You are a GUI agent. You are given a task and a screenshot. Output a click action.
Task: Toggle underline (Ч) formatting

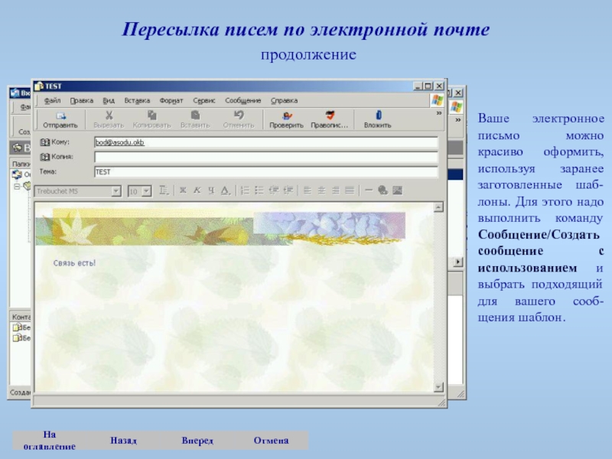pos(210,190)
